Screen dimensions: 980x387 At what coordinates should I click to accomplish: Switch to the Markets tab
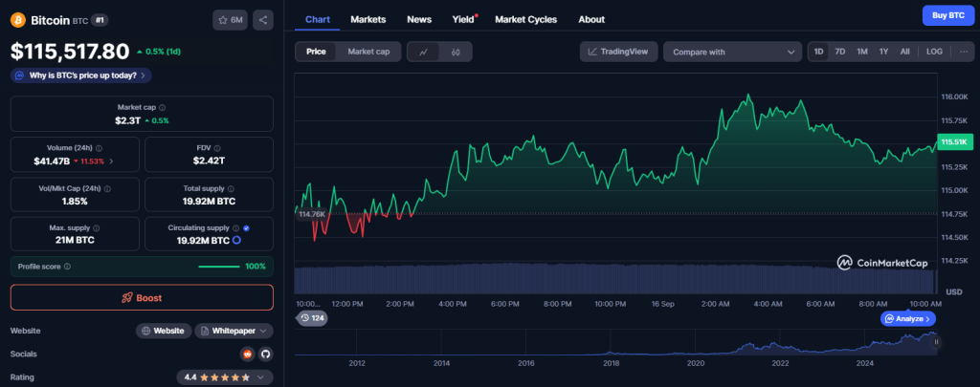pyautogui.click(x=368, y=19)
